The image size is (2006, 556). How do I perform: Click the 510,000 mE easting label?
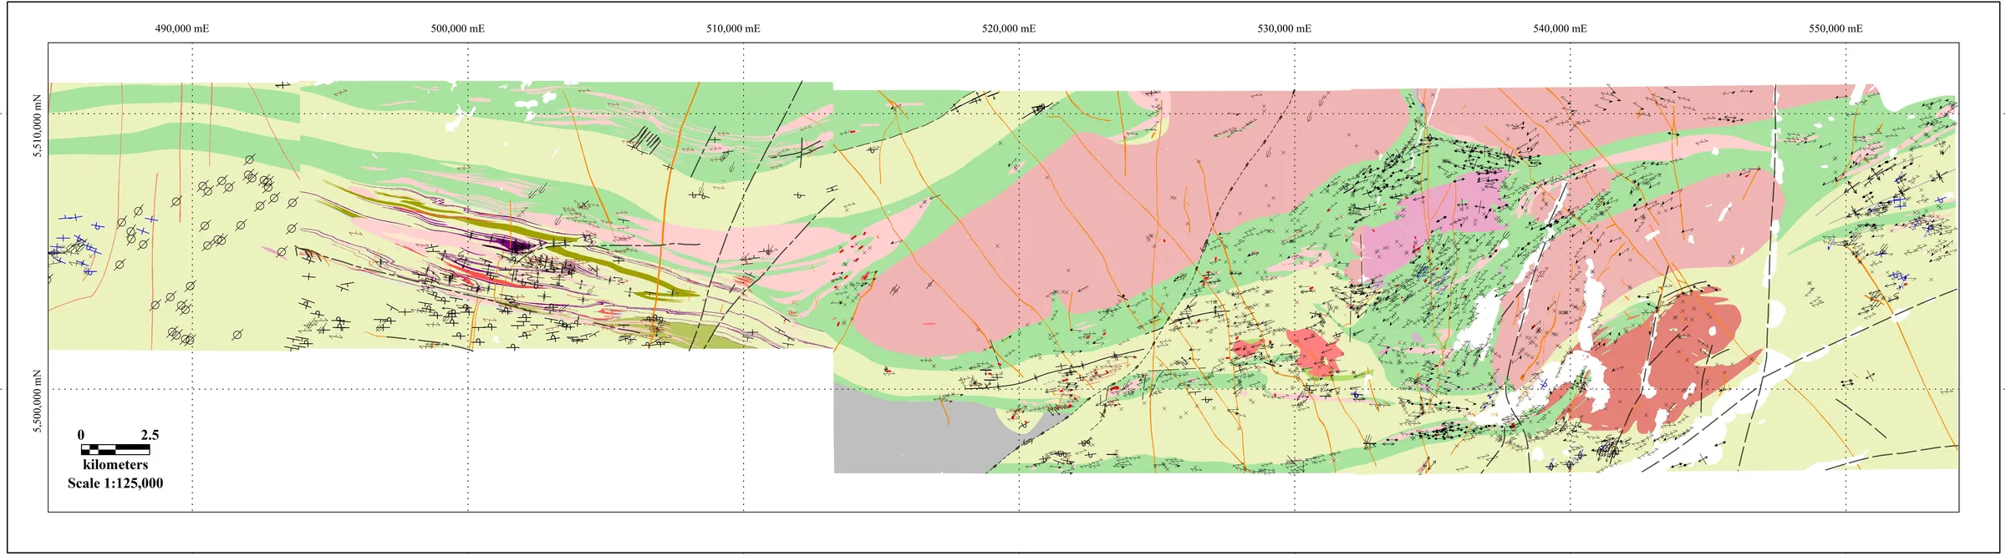pos(733,28)
